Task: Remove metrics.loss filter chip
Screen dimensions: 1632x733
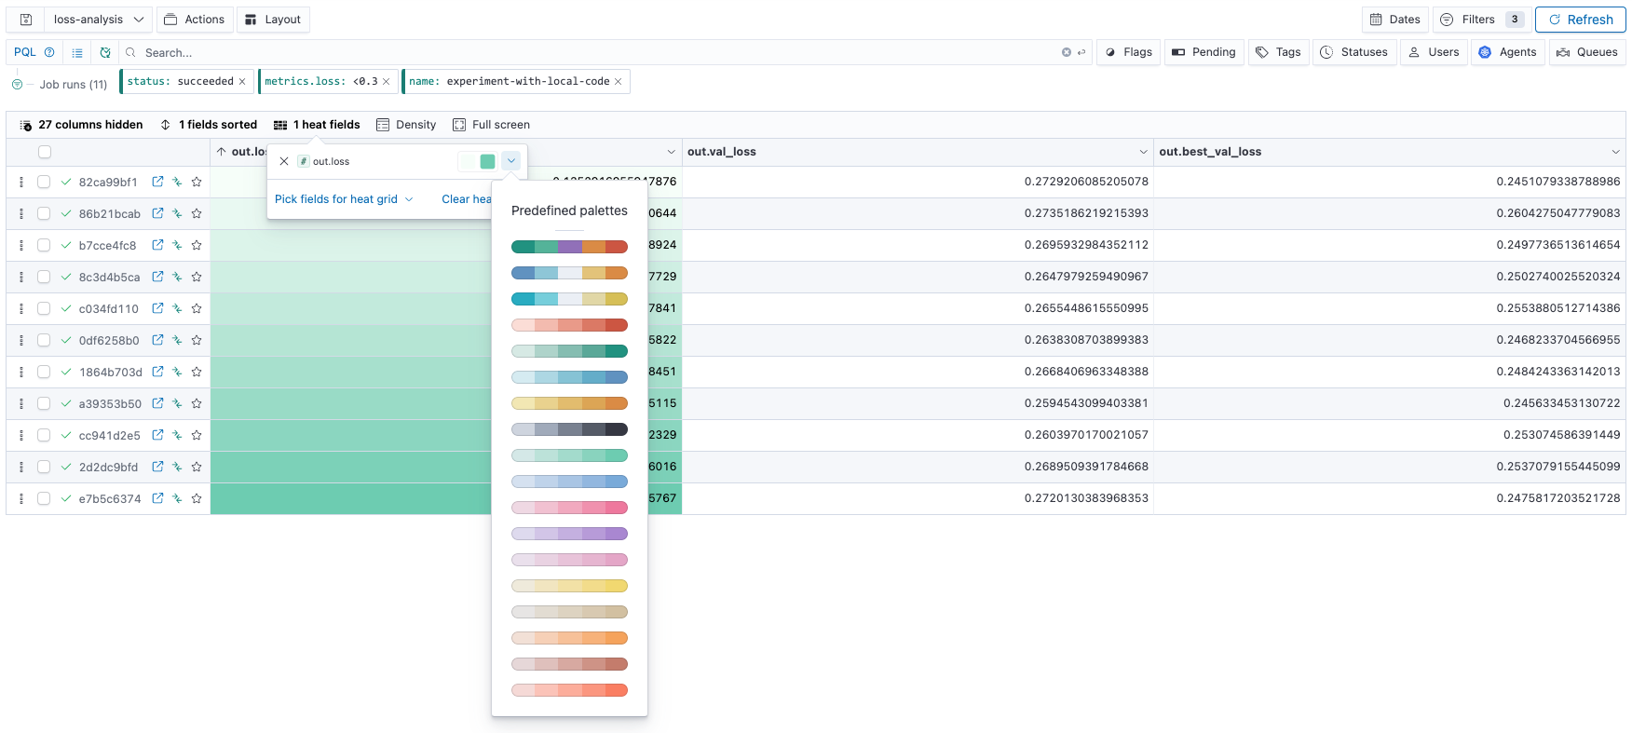Action: click(387, 82)
